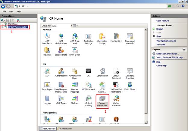Open MIME Types feature
188x131 pixels.
click(61, 100)
